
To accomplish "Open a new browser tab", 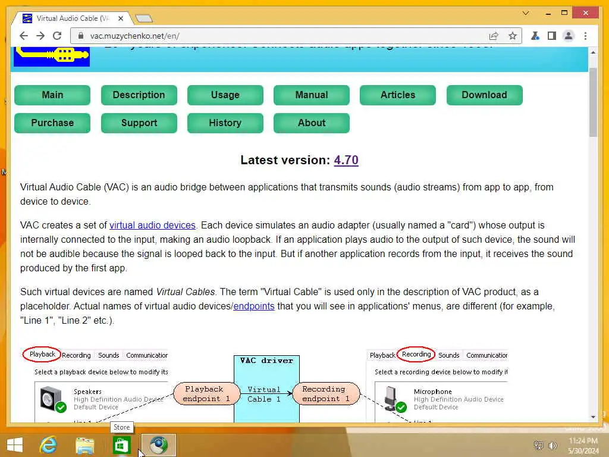I will [x=144, y=18].
